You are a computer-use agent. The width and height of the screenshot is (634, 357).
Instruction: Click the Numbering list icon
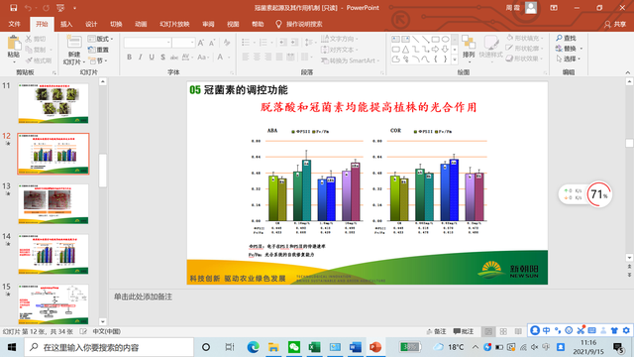pyautogui.click(x=264, y=43)
